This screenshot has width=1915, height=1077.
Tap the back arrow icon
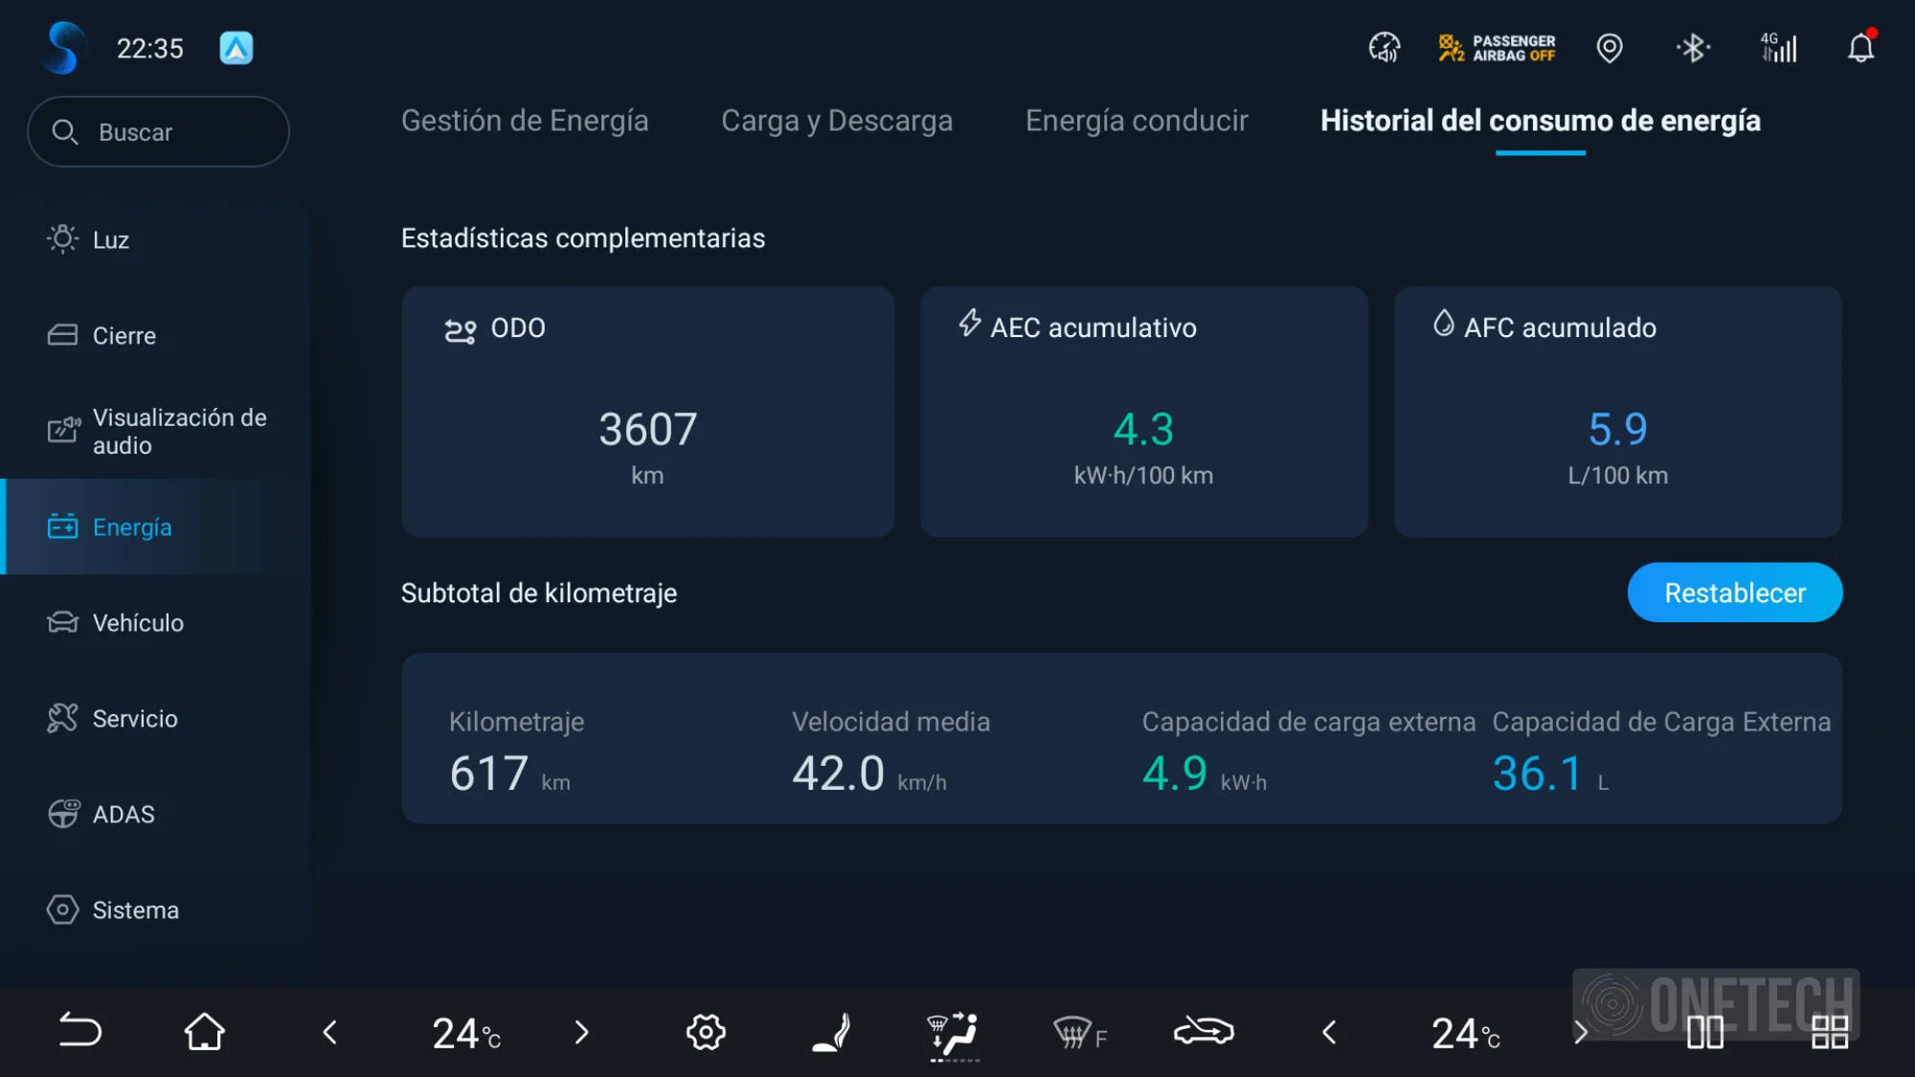click(x=79, y=1031)
